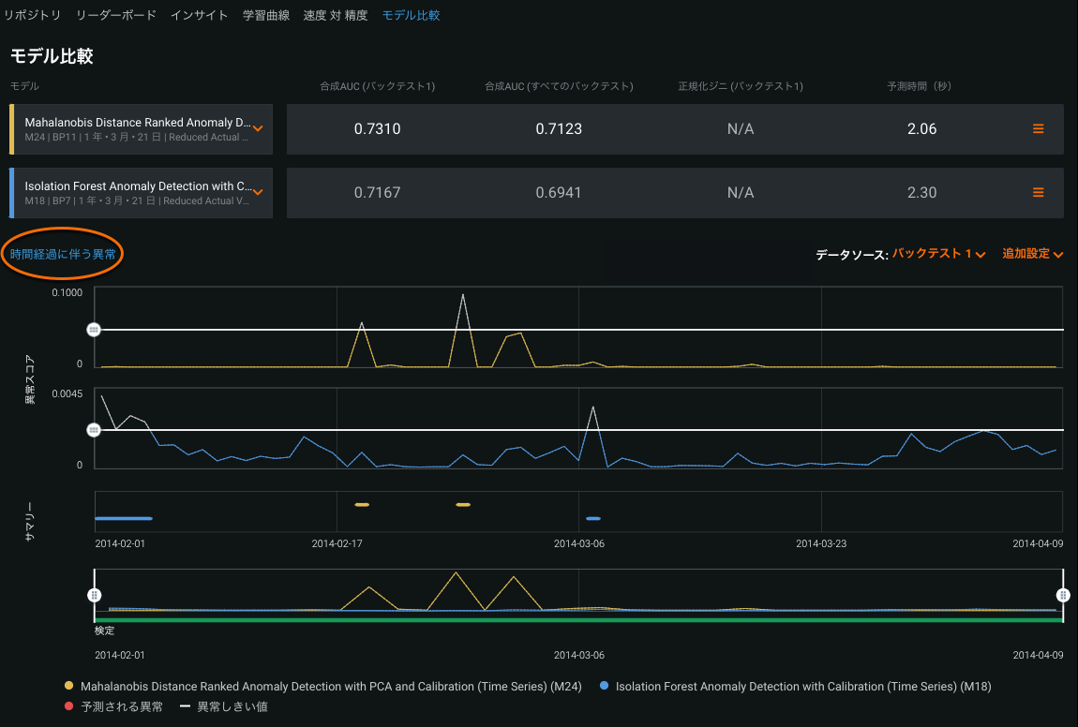Click yellow Mahalanobis legend dot

(x=68, y=687)
